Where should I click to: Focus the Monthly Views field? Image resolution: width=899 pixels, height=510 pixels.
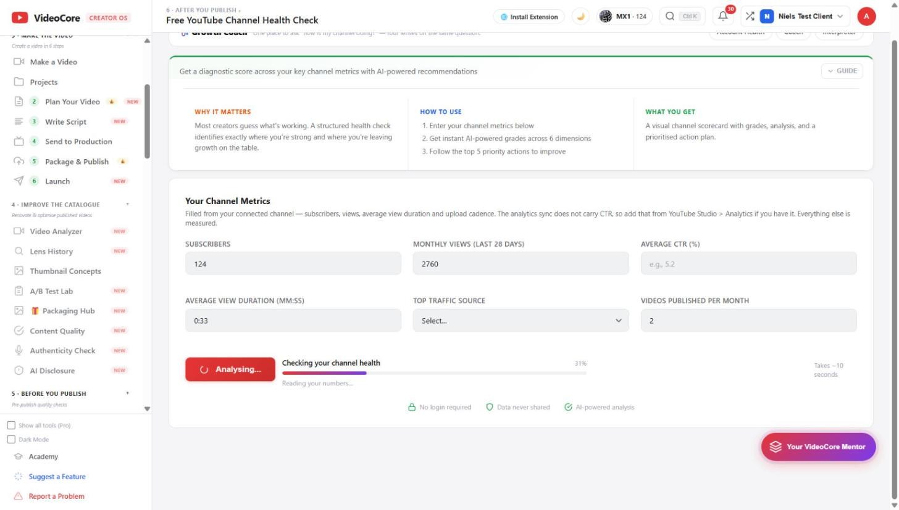pos(521,264)
